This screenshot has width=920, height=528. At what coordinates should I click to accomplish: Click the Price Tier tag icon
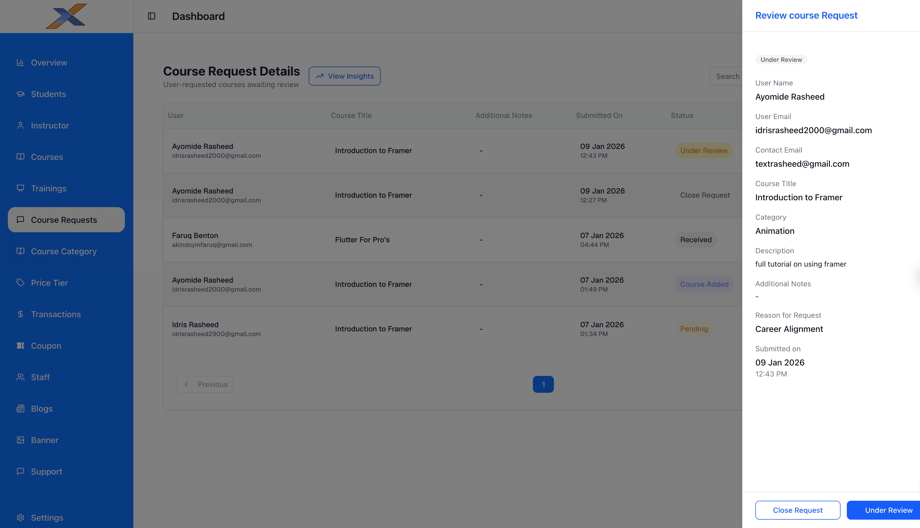click(x=20, y=283)
